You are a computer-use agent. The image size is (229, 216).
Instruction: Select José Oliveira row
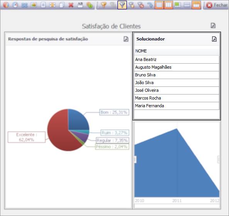(x=177, y=90)
